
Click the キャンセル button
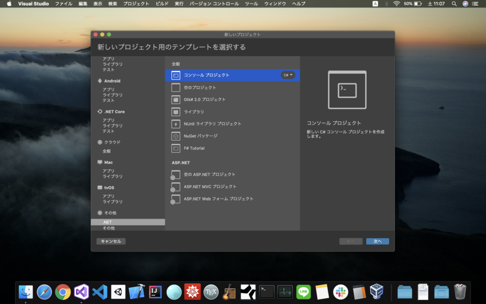click(x=111, y=242)
